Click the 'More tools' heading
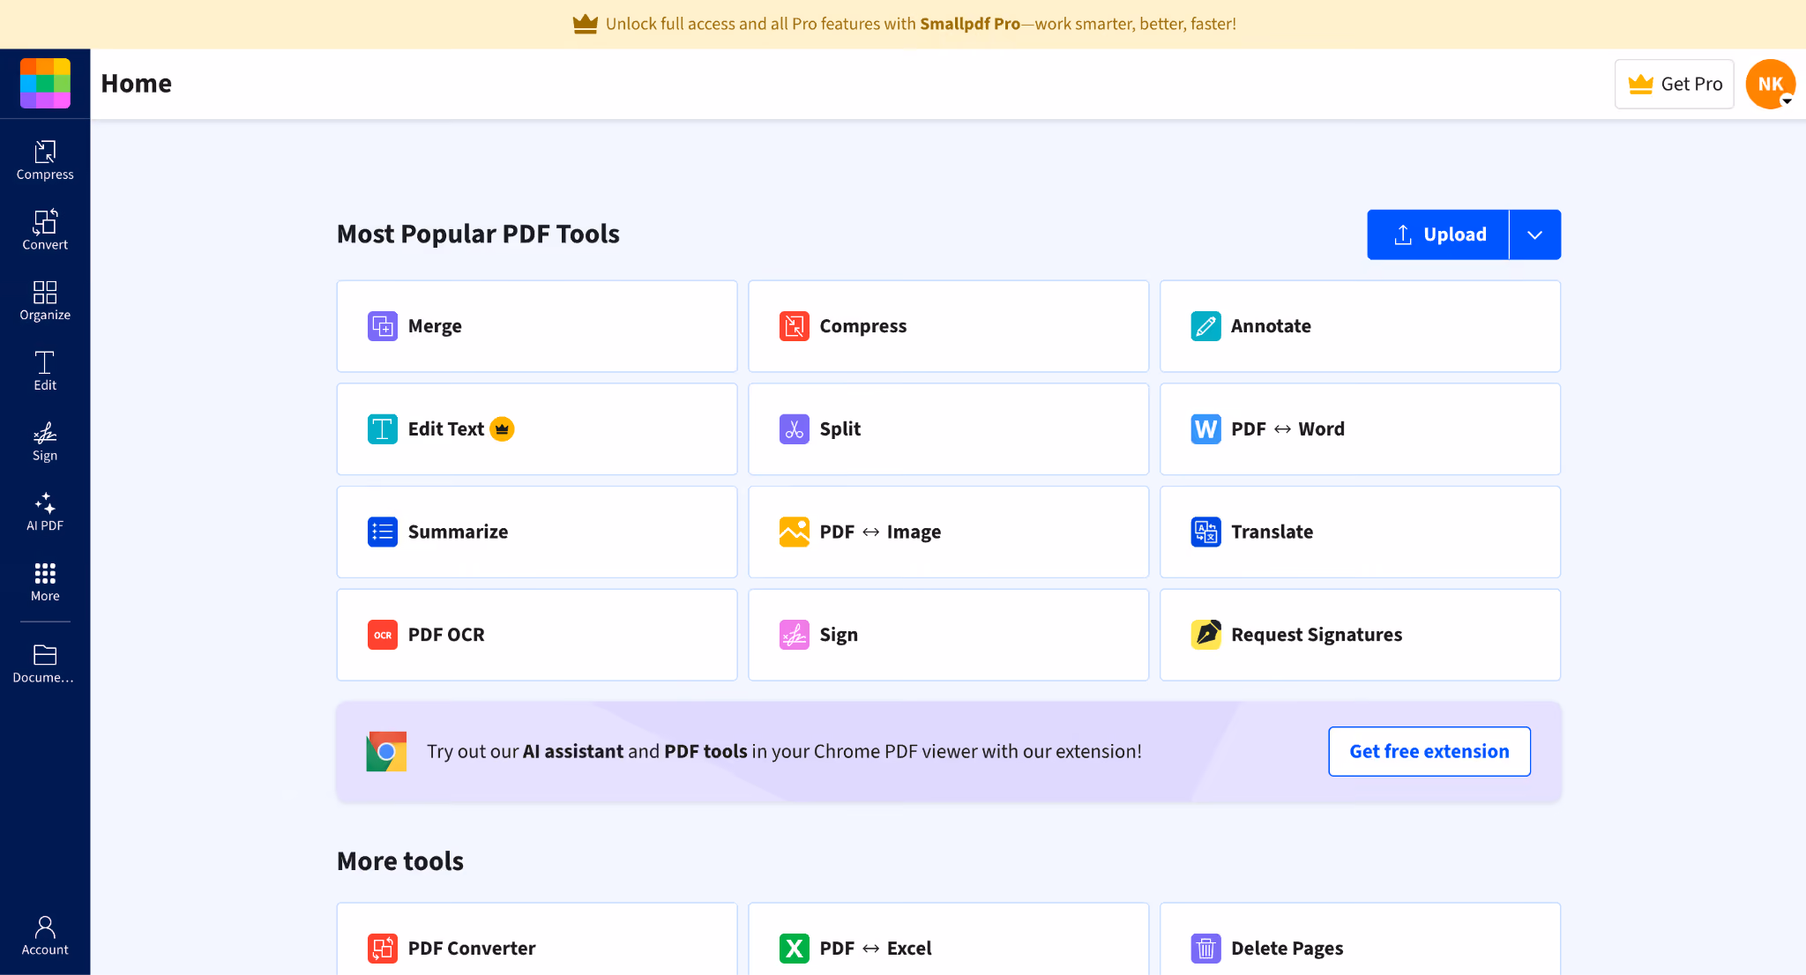 tap(400, 861)
